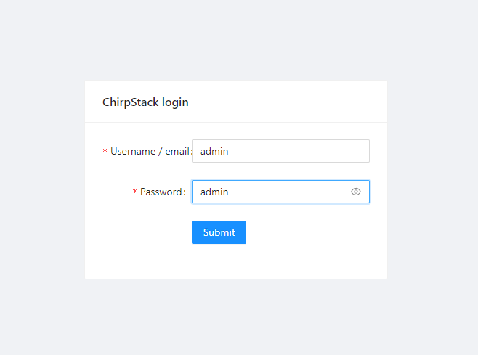The image size is (478, 355).
Task: Click the "Username / email" label
Action: pos(150,151)
